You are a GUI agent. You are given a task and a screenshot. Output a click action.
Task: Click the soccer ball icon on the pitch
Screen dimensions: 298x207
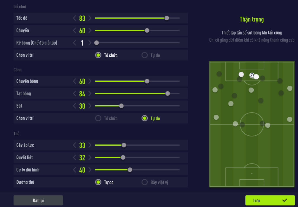(252, 75)
